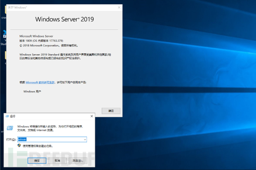This screenshot has width=256, height=170.
Task: Click the version 1809 build 17763.379 text
Action: pyautogui.click(x=41, y=41)
